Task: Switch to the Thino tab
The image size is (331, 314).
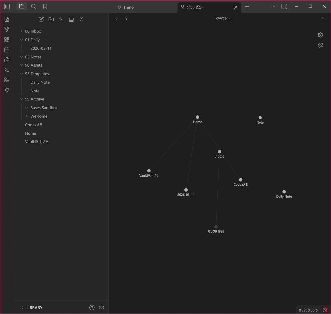Action: [129, 7]
